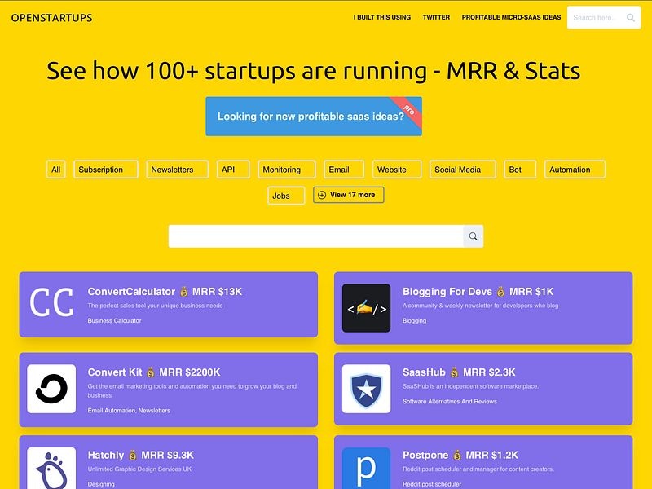
Task: Click the Designing tag under Hatchly
Action: click(x=101, y=484)
